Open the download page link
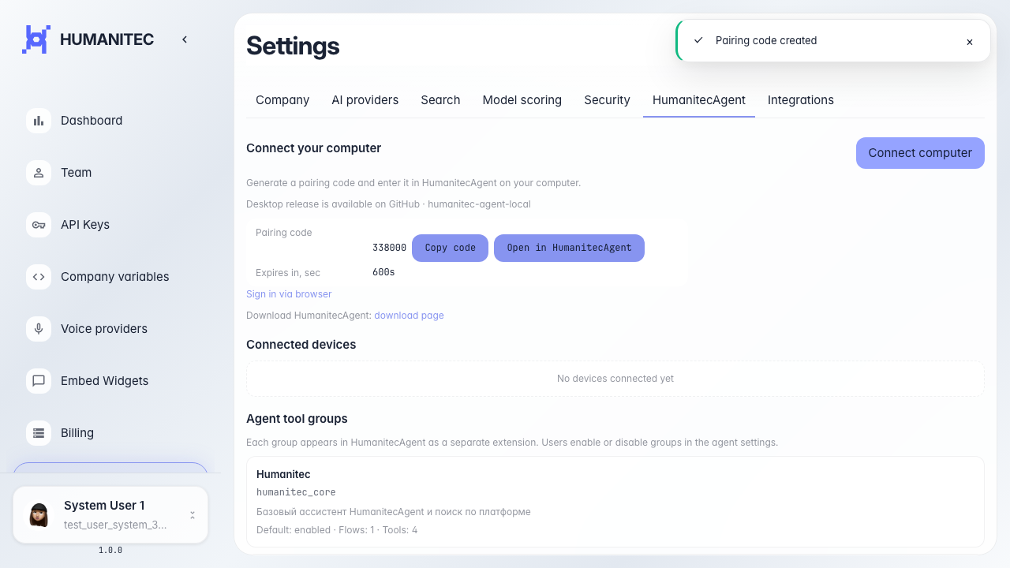Viewport: 1010px width, 568px height. tap(409, 316)
